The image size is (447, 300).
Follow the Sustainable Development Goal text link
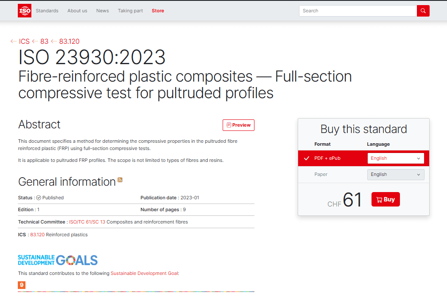click(144, 273)
